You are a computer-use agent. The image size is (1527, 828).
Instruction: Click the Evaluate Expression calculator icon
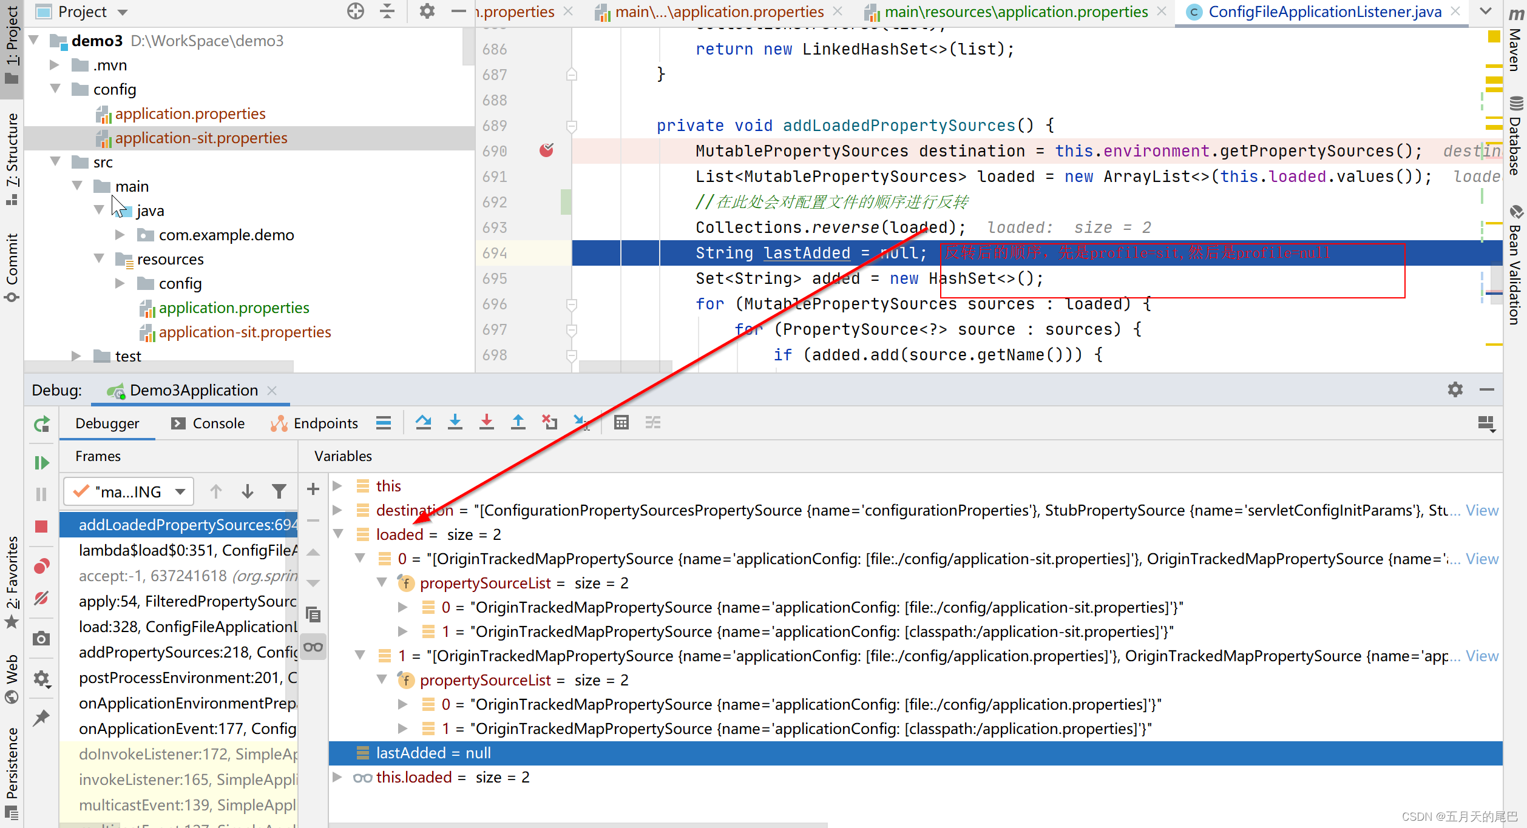point(621,422)
